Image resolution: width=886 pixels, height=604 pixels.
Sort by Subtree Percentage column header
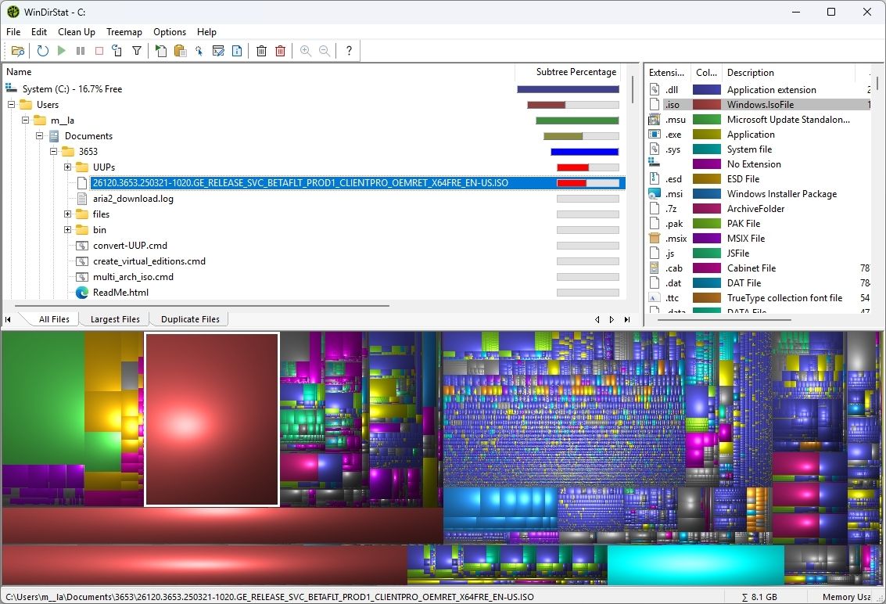point(575,72)
